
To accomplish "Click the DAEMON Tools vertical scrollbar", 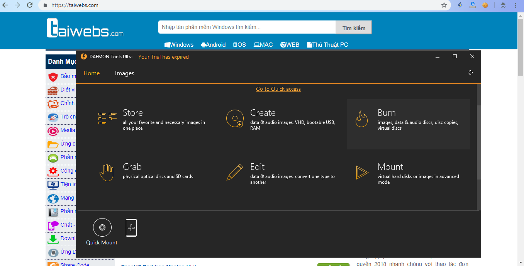I will click(x=479, y=143).
